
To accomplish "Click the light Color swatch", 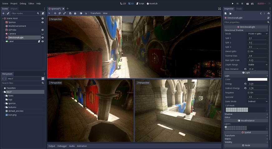I will point(257,79).
